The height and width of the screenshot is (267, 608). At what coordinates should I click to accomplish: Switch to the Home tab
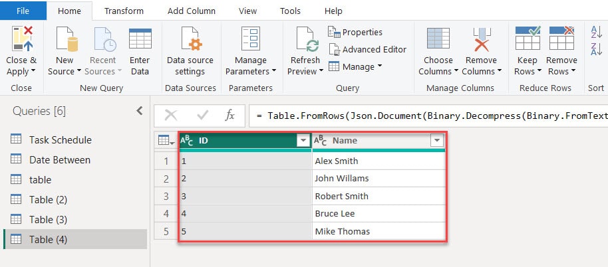(69, 11)
